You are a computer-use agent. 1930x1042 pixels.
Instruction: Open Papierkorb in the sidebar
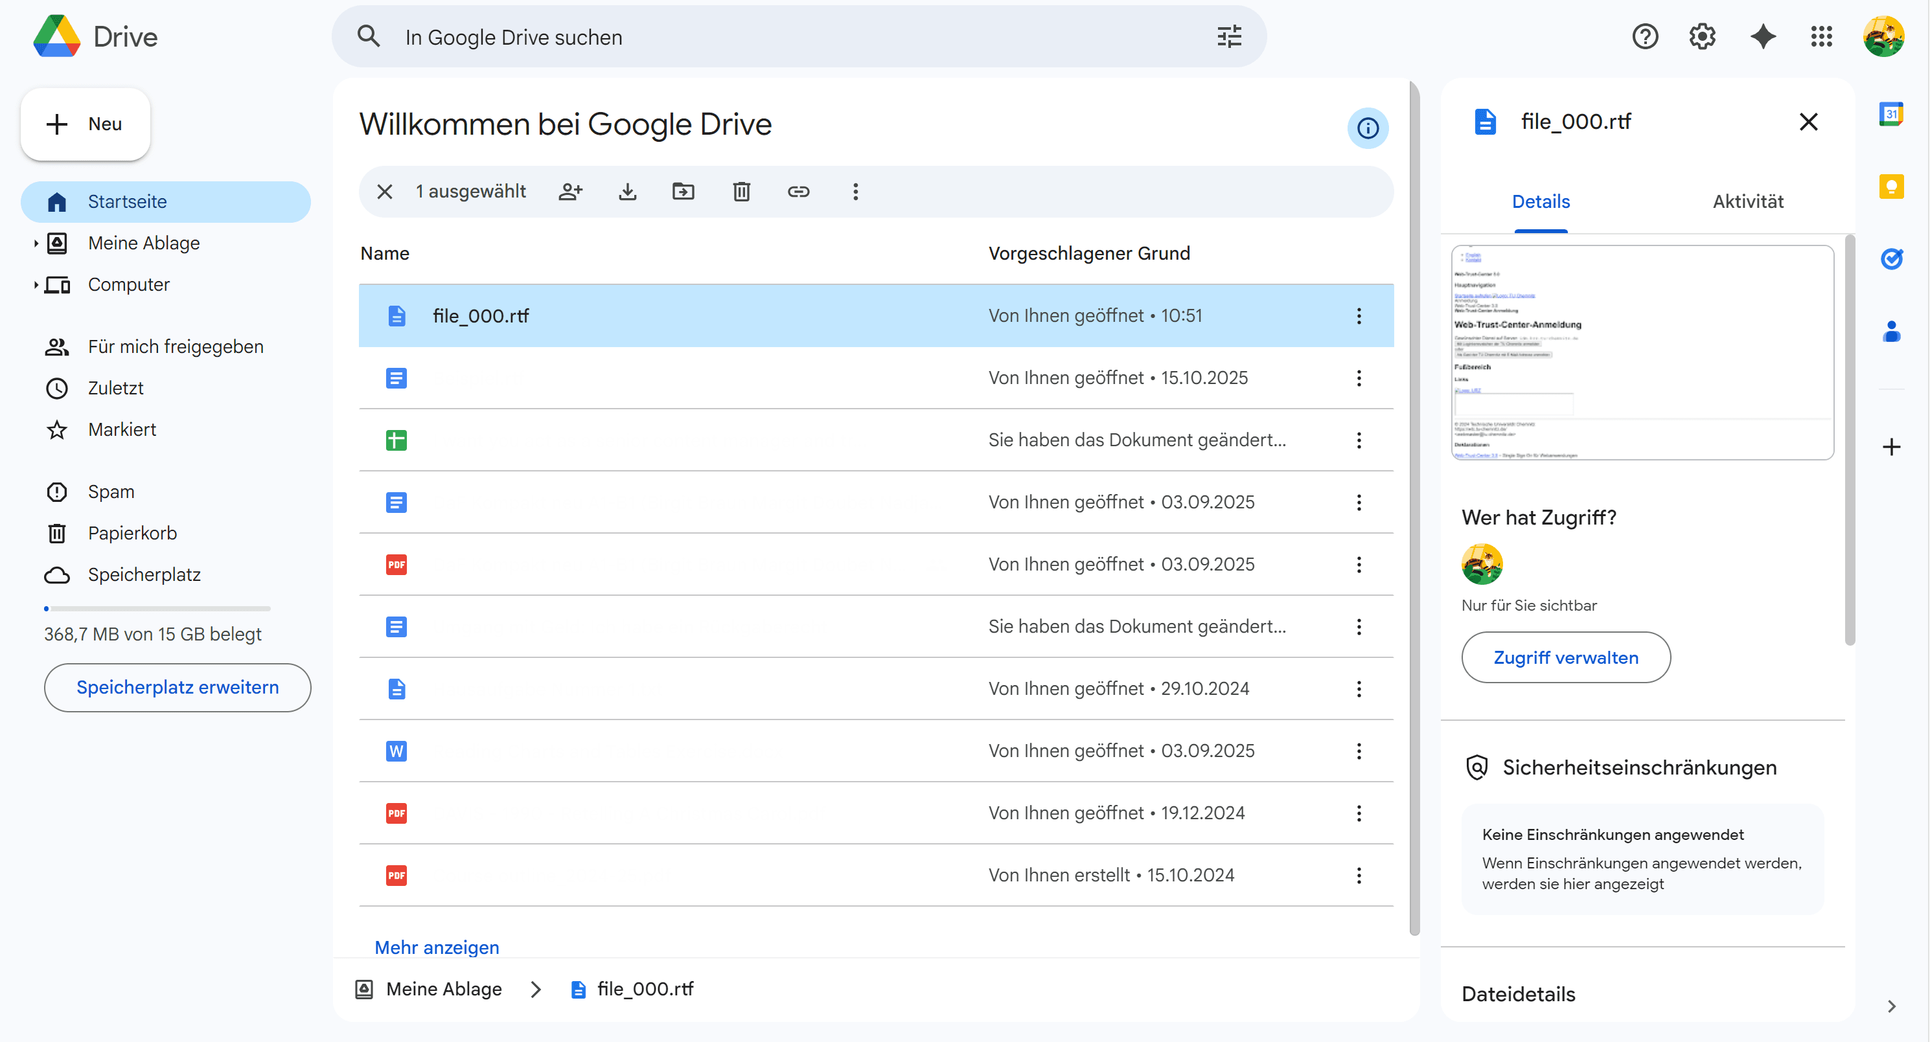132,534
